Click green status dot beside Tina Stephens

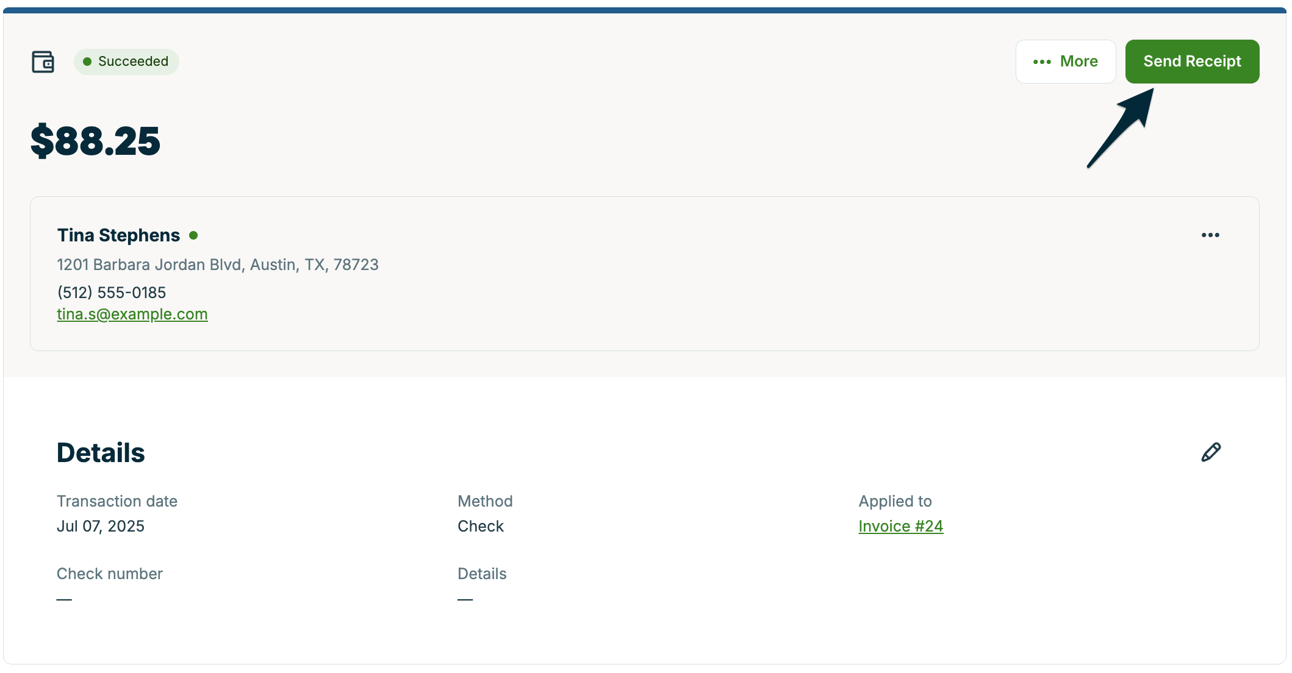(193, 235)
